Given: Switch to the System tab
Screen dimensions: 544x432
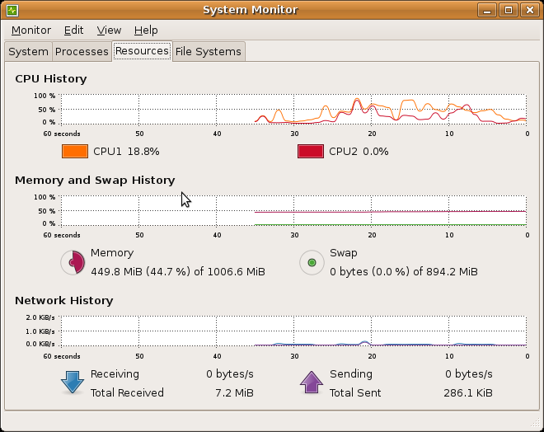Looking at the screenshot, I should coord(29,52).
